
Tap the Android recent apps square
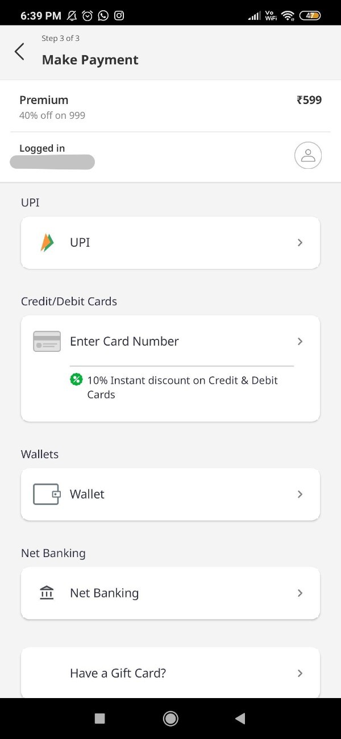coord(100,719)
